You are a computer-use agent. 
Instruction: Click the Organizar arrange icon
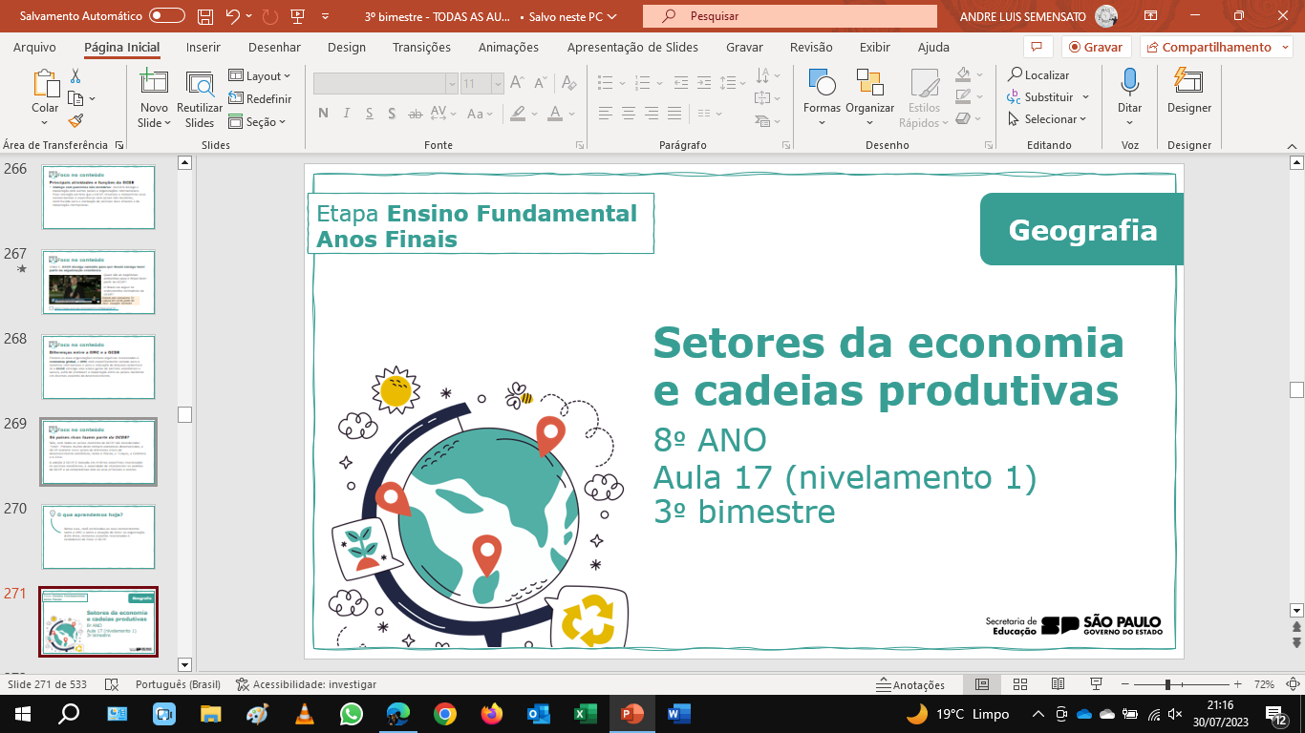click(x=869, y=83)
